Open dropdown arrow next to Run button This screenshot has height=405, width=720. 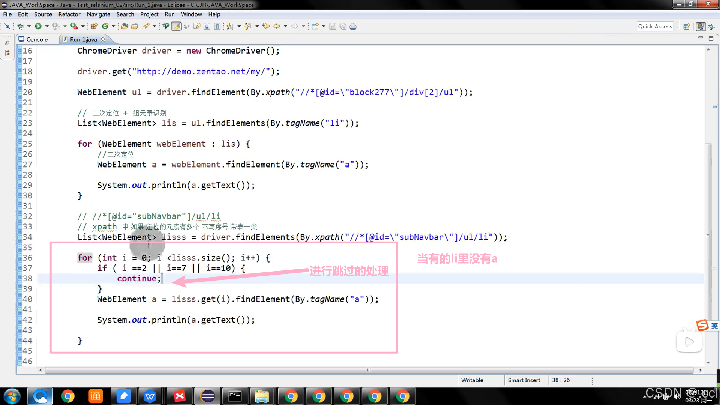click(x=47, y=26)
